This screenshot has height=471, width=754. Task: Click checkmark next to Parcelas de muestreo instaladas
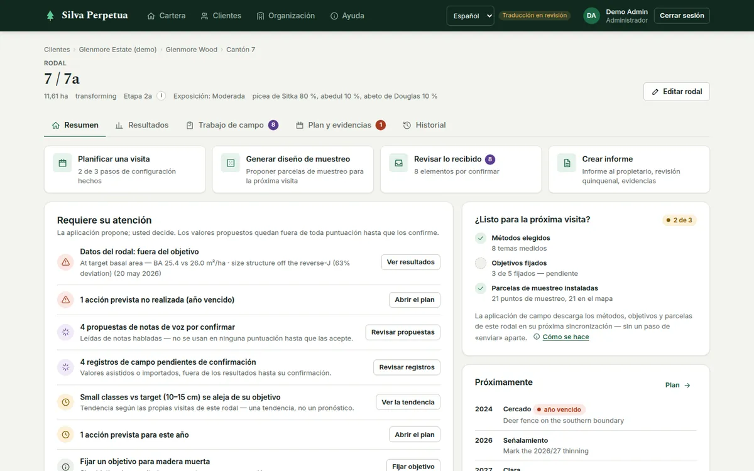tap(481, 288)
